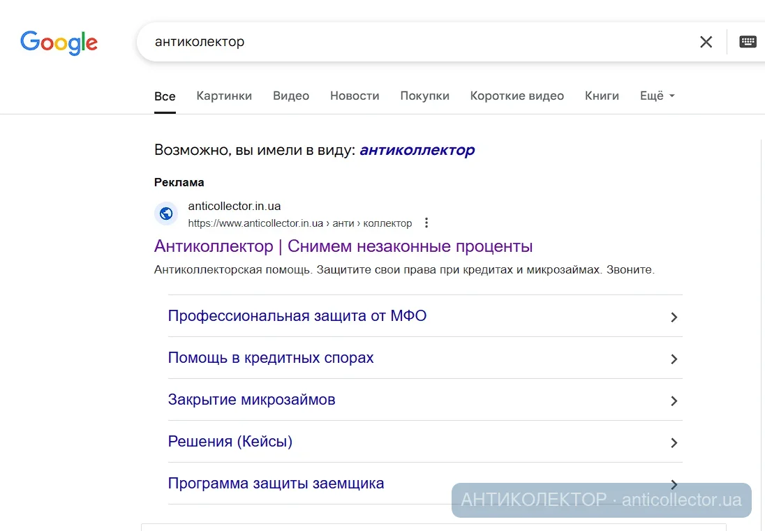
Task: Open the on-screen keyboard icon
Action: tap(748, 41)
